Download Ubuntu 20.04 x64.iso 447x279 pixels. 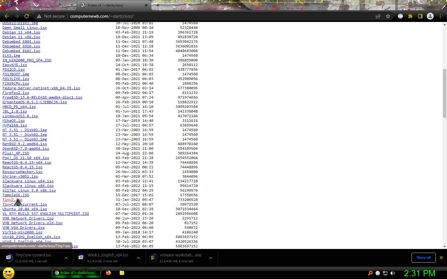[25, 209]
